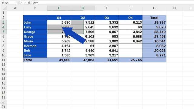Click cell with value 19,737

click(x=154, y=22)
